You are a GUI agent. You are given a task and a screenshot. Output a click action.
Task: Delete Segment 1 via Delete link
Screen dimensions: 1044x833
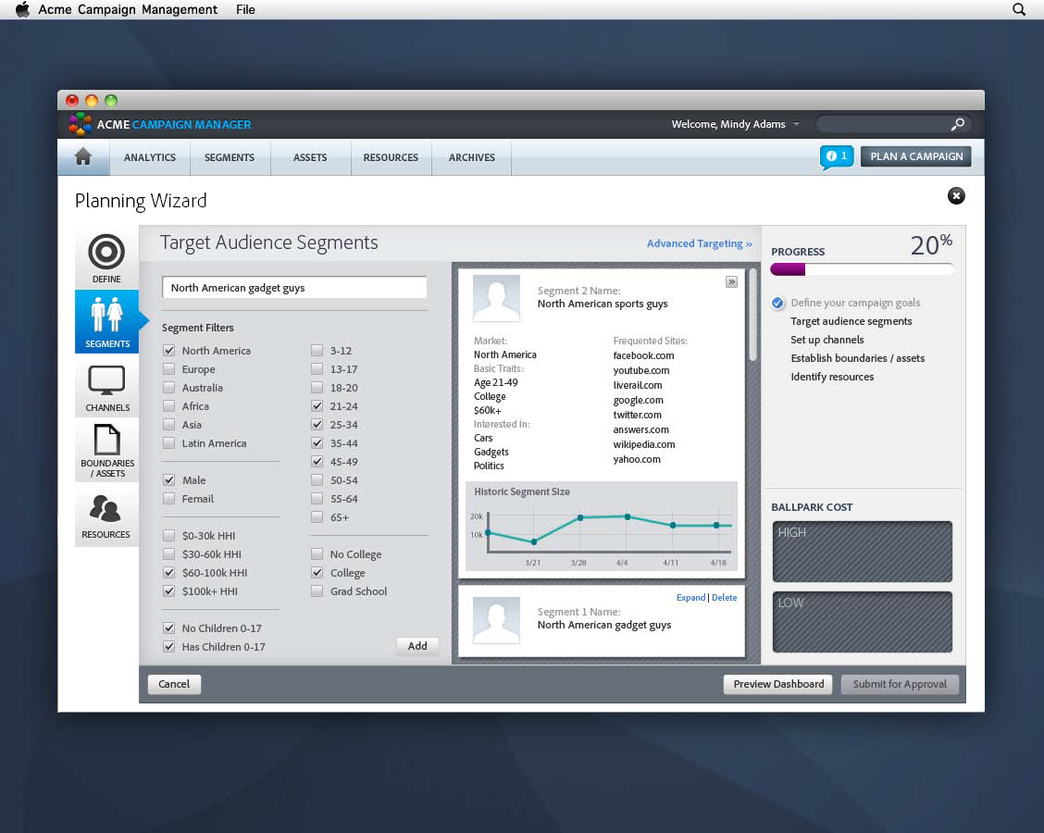(725, 598)
